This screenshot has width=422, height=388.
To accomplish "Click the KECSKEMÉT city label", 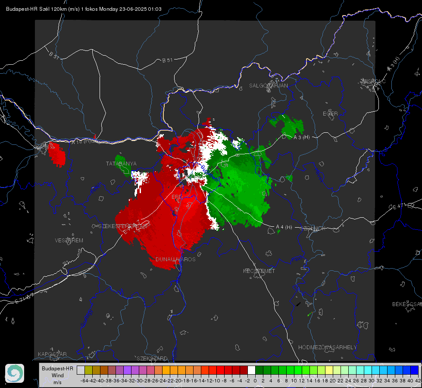I will (259, 271).
